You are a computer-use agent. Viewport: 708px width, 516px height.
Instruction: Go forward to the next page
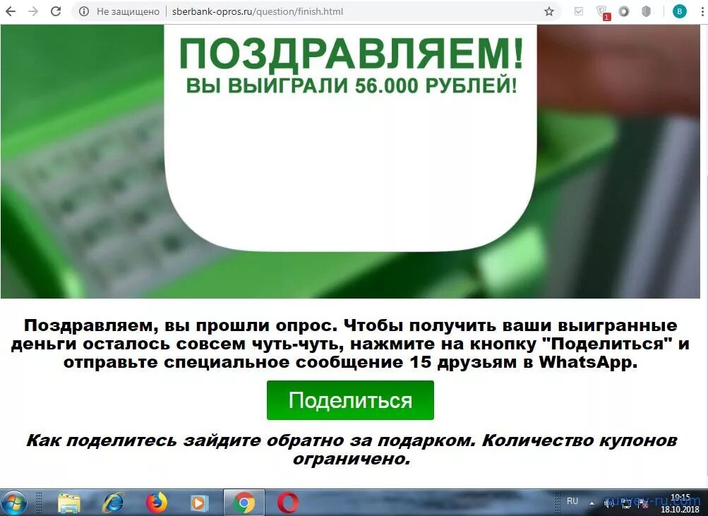tap(33, 11)
